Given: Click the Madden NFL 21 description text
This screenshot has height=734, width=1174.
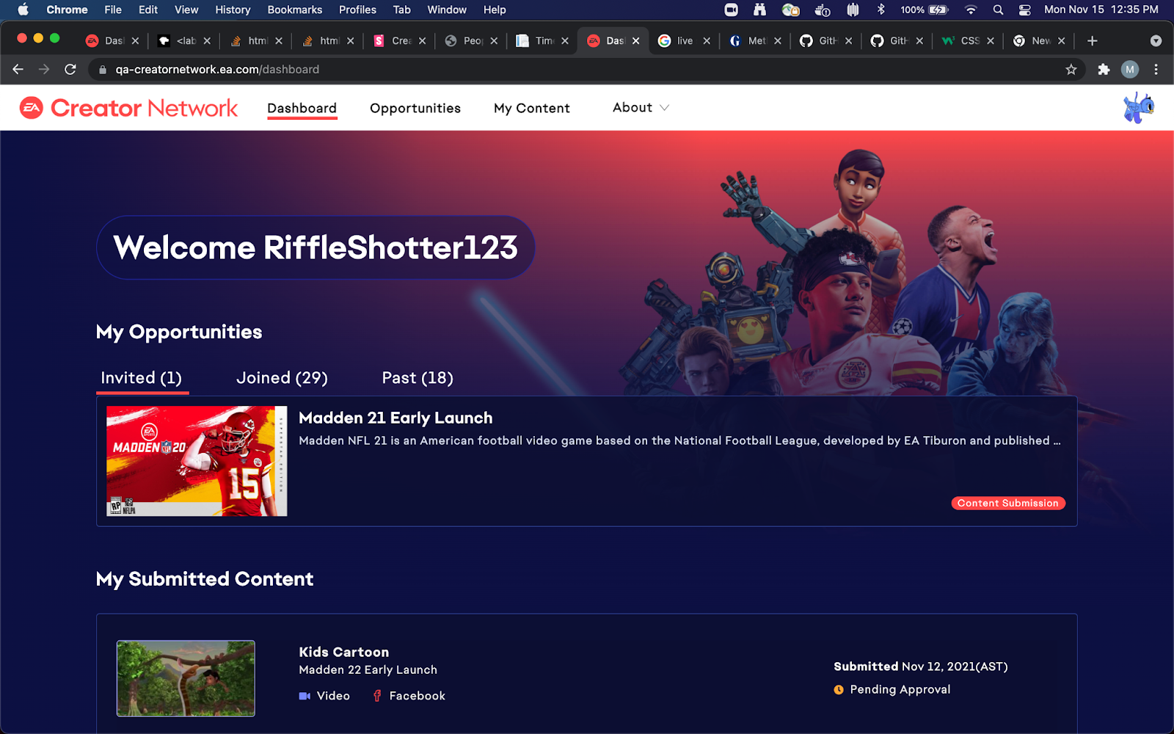Looking at the screenshot, I should coord(679,440).
